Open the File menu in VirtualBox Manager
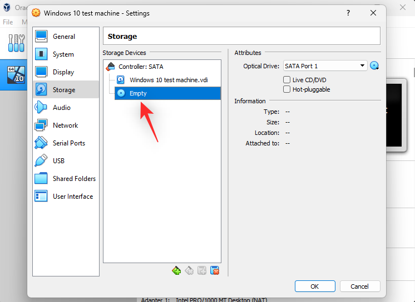Screen dimensions: 415x302 8,22
